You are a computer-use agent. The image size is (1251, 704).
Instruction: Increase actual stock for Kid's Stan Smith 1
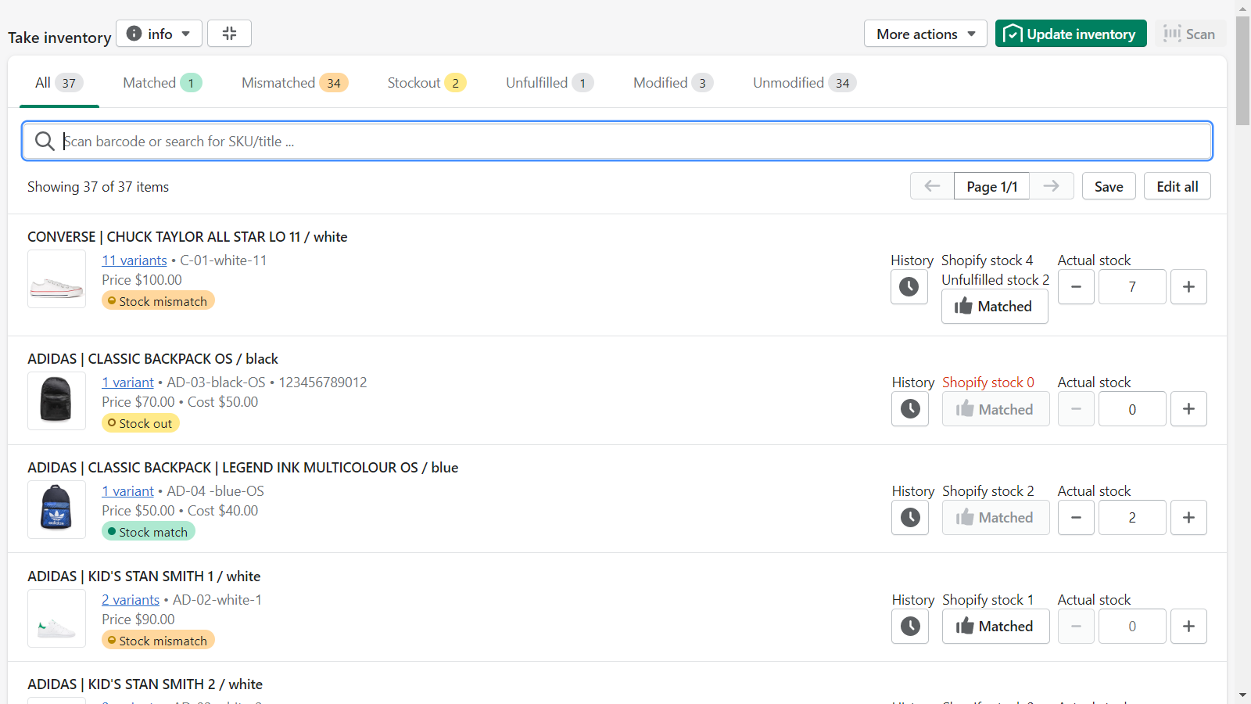[x=1188, y=626]
